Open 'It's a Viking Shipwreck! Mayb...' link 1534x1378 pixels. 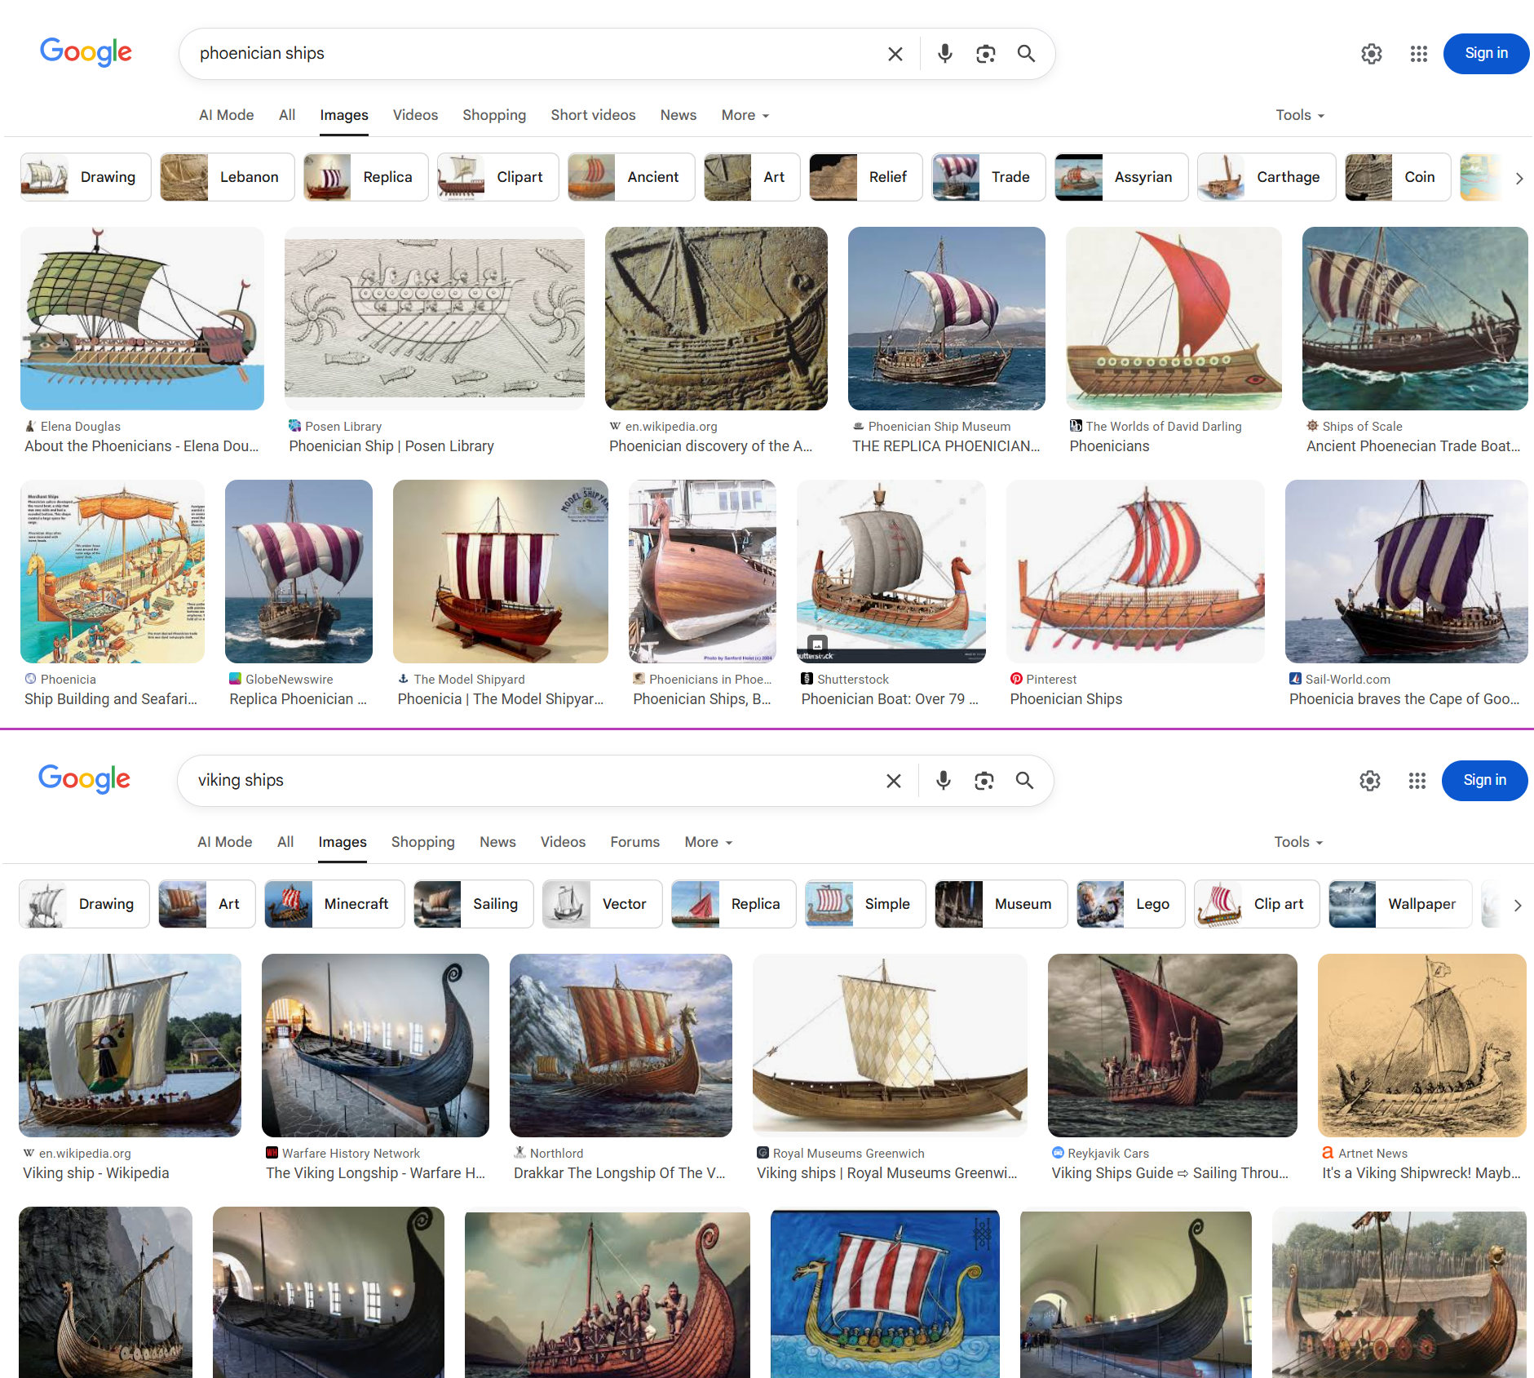[x=1421, y=1173]
